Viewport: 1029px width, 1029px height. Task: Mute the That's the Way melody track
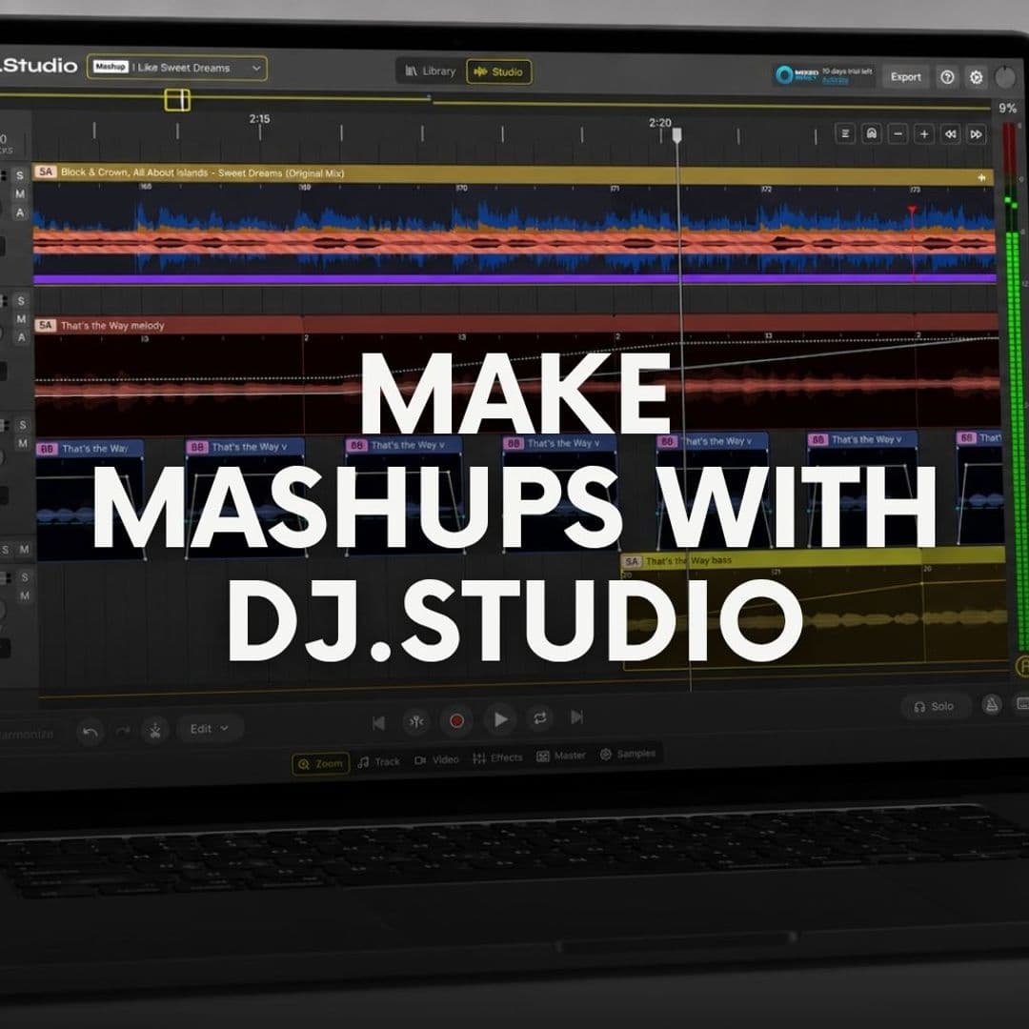(x=21, y=319)
